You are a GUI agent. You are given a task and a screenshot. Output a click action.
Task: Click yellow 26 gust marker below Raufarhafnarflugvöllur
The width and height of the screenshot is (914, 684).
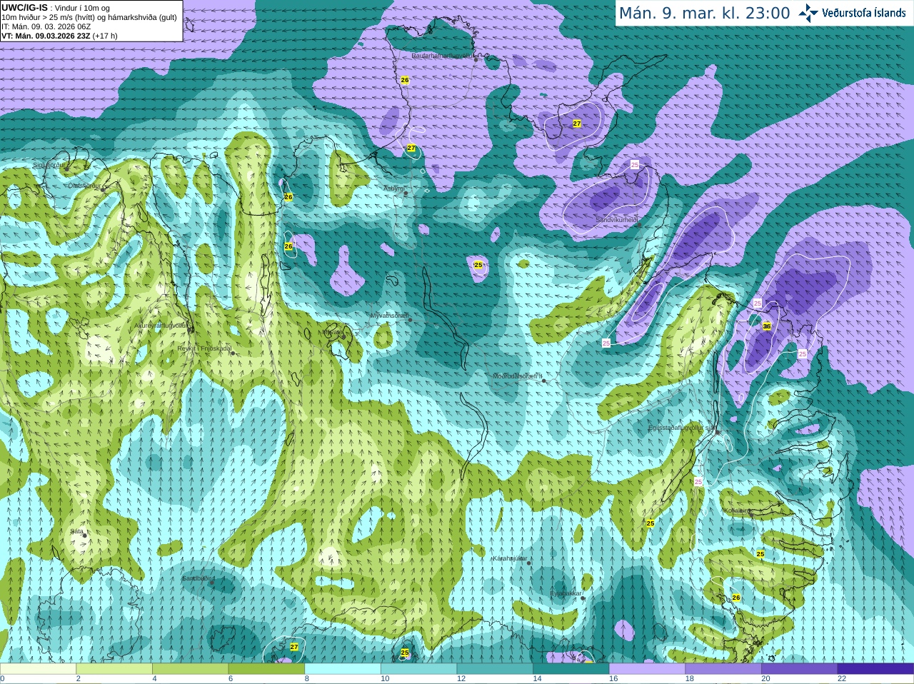click(x=405, y=80)
